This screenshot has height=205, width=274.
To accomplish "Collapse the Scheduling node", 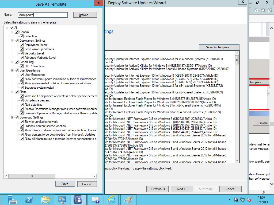I will (x=12, y=62).
